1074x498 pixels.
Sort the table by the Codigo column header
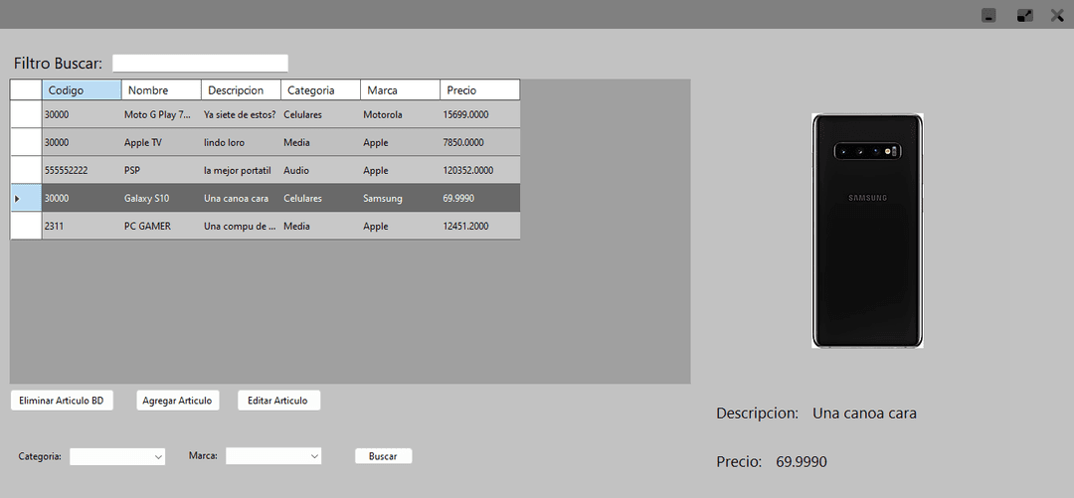point(82,89)
